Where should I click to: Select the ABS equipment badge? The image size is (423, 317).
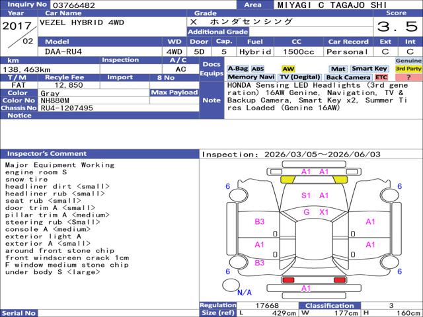point(258,69)
